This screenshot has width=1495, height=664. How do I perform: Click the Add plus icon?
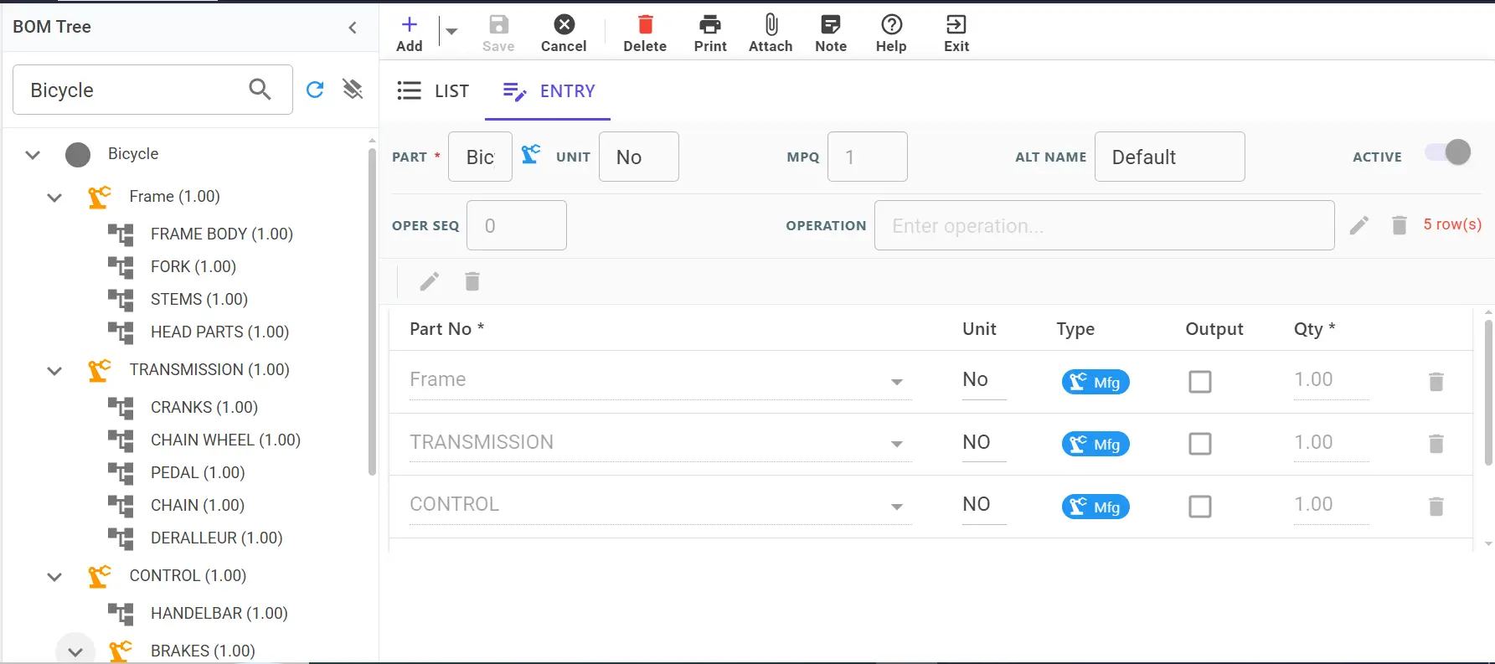(409, 24)
